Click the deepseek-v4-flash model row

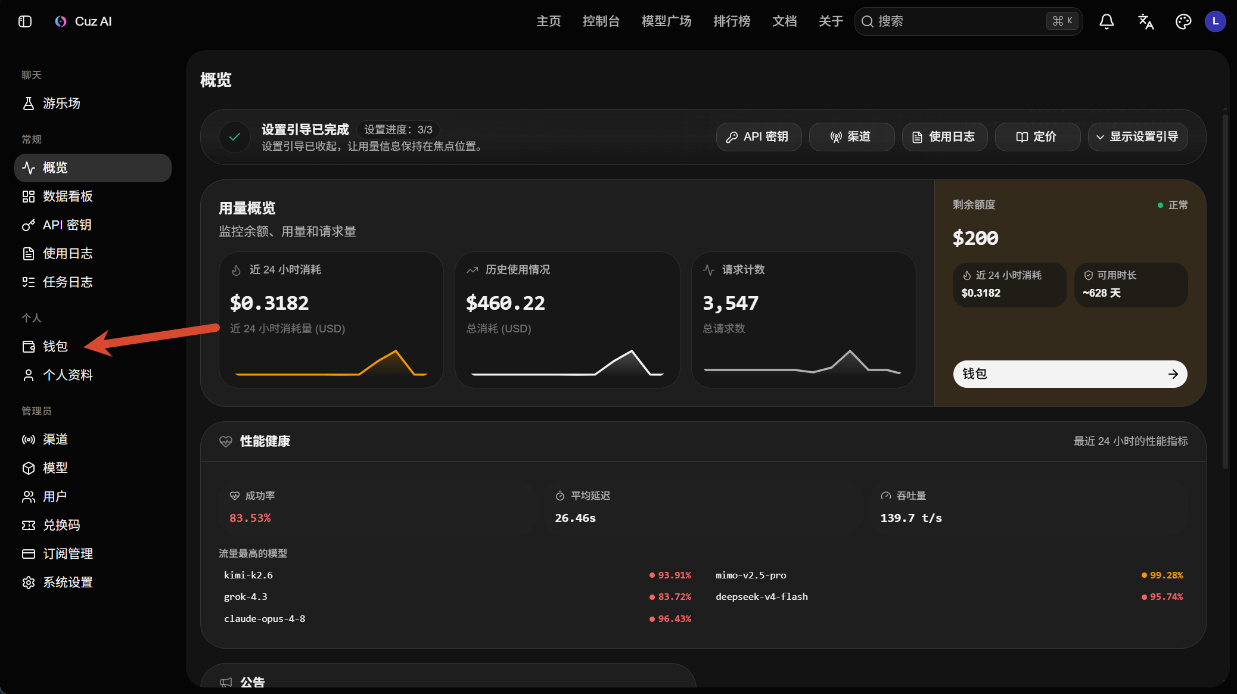tap(949, 597)
